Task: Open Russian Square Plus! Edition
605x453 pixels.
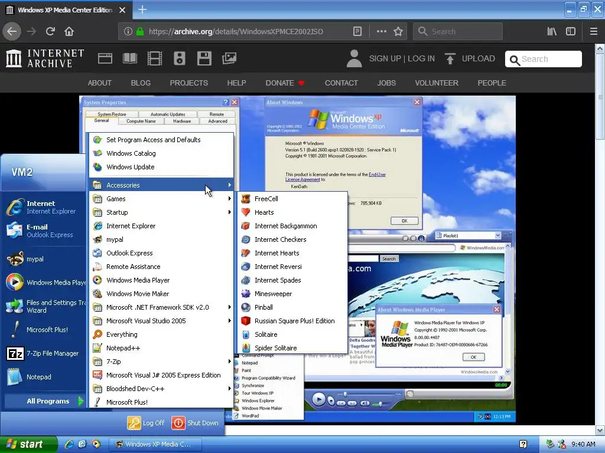Action: 293,320
